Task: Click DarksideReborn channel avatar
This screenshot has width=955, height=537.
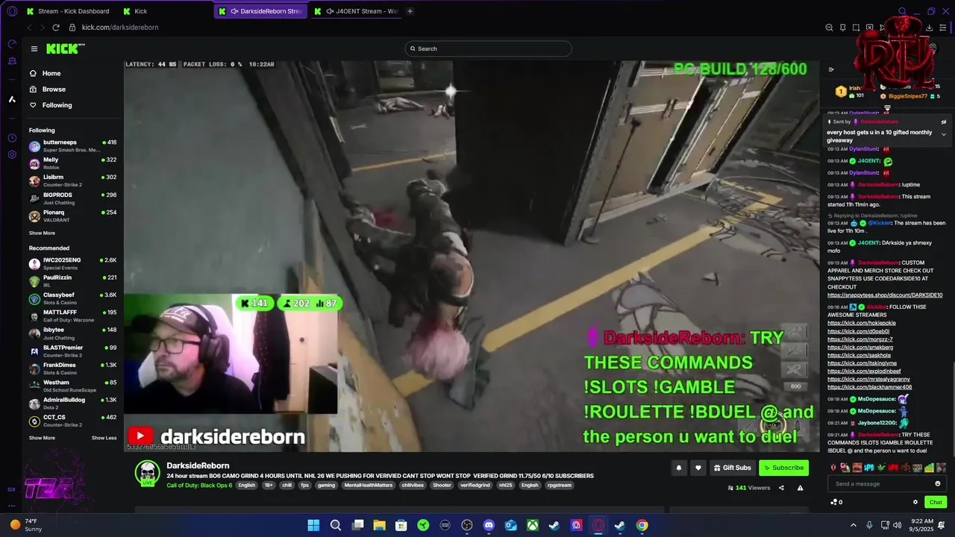Action: tap(148, 473)
